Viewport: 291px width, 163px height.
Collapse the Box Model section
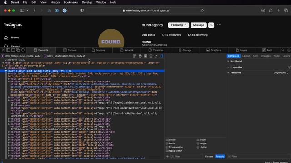(x=228, y=61)
